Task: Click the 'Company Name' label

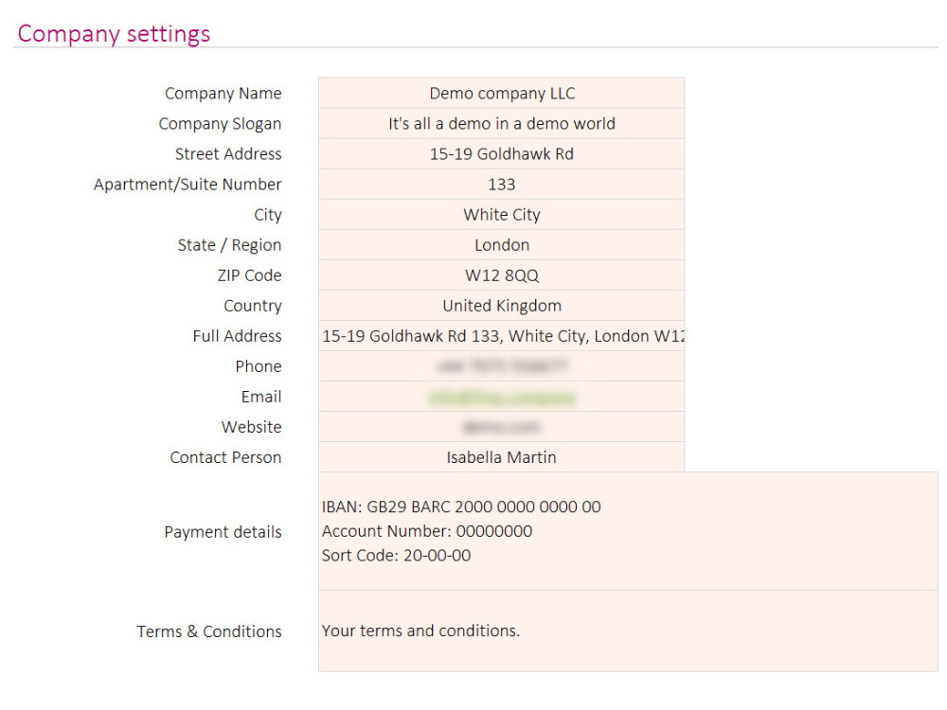Action: (223, 94)
